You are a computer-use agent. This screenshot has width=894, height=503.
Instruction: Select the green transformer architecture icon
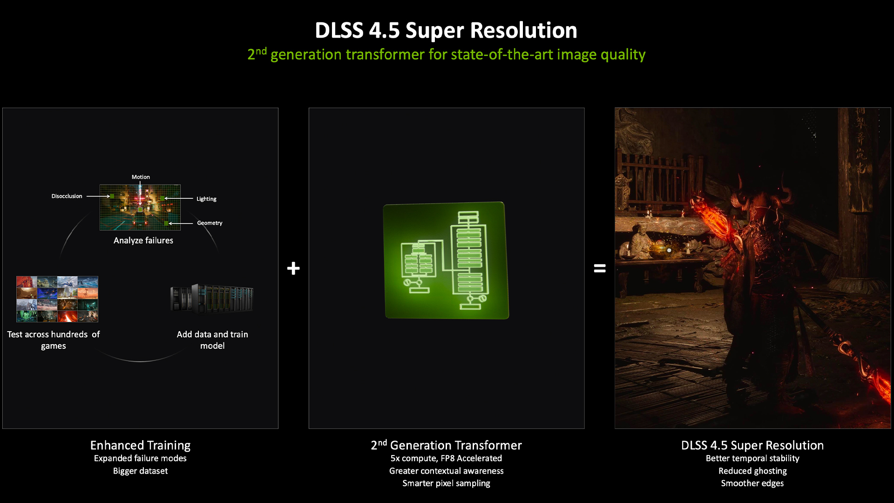tap(446, 261)
